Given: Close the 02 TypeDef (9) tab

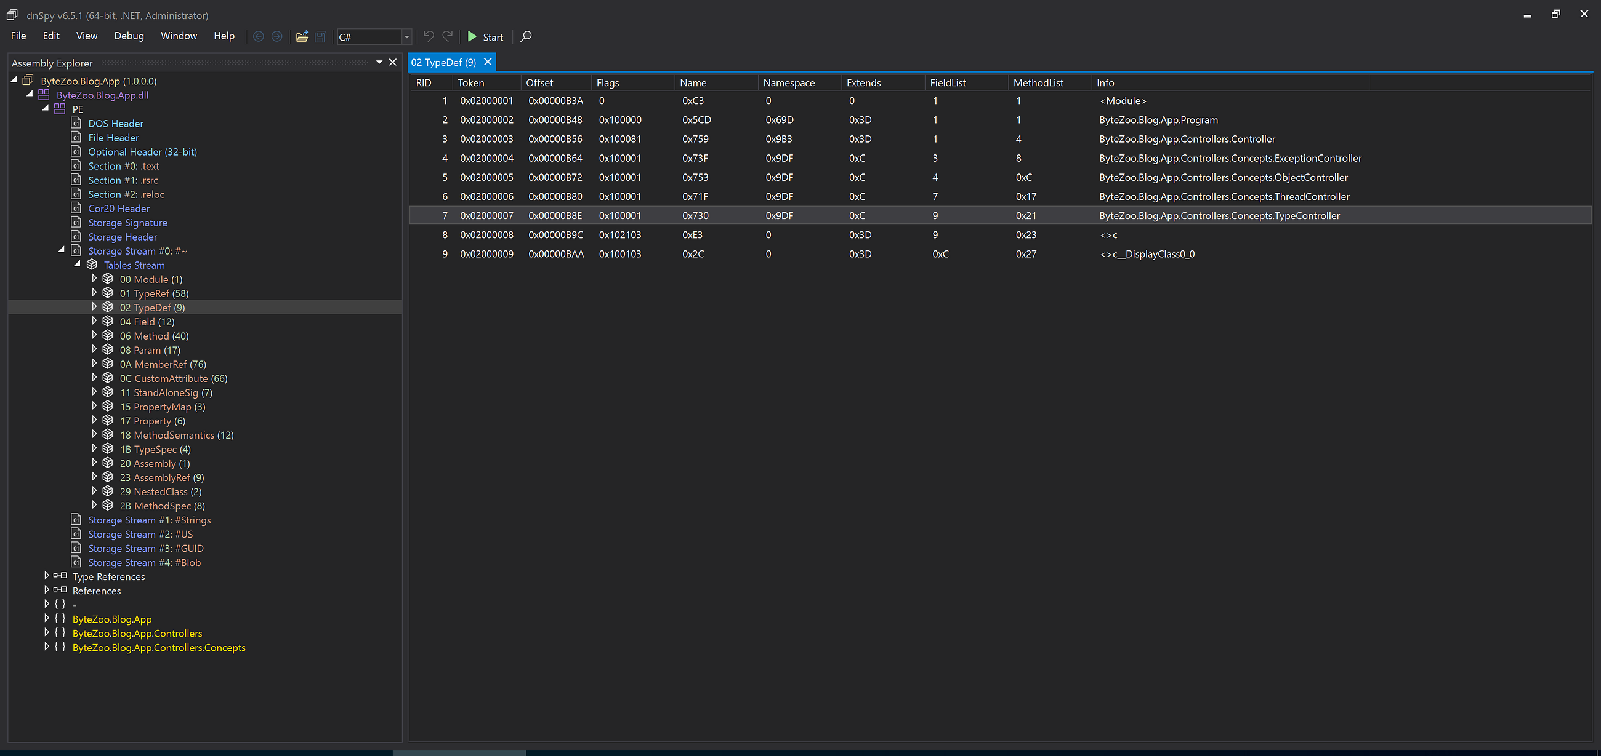Looking at the screenshot, I should point(488,62).
